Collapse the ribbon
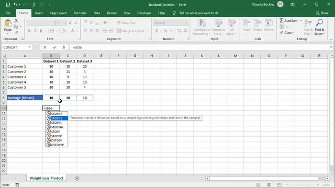The height and width of the screenshot is (188, 335). [331, 39]
